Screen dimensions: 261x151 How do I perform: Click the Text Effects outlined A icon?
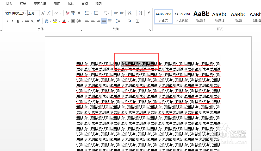pyautogui.click(x=47, y=21)
